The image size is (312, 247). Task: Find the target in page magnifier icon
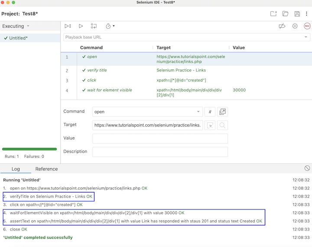[x=222, y=125]
